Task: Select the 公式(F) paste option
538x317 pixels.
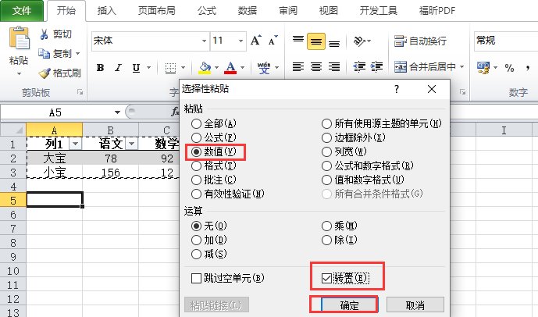Action: (x=214, y=137)
